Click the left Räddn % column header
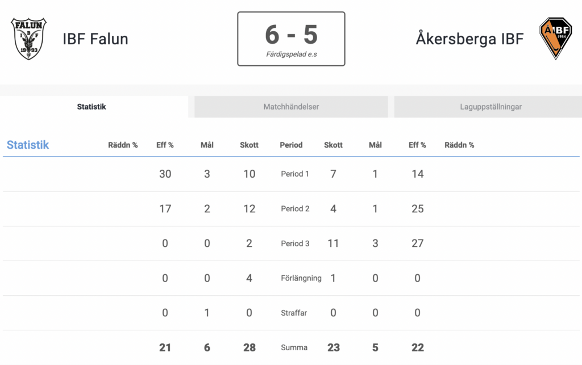 [123, 145]
